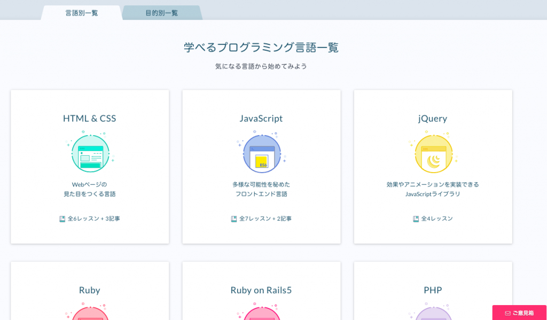Click book icon beside 全7レッスン + 2記事
The width and height of the screenshot is (547, 320).
[x=234, y=219]
